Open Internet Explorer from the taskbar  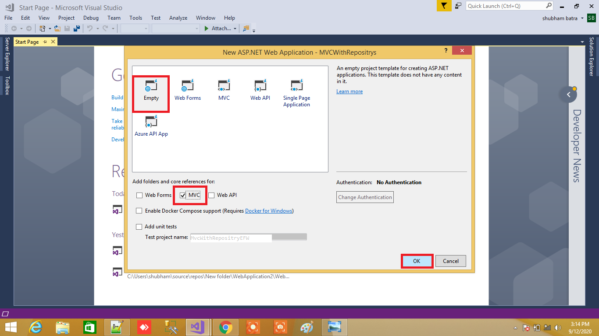pyautogui.click(x=36, y=327)
